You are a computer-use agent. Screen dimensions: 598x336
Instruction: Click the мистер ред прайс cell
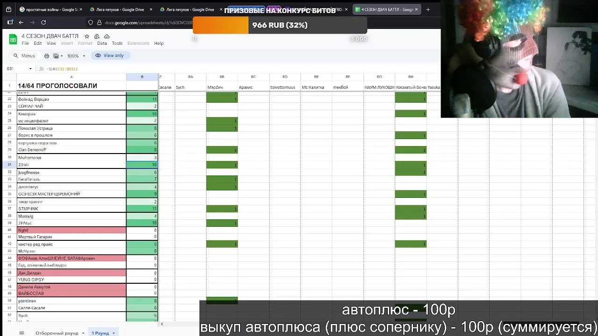click(71, 245)
